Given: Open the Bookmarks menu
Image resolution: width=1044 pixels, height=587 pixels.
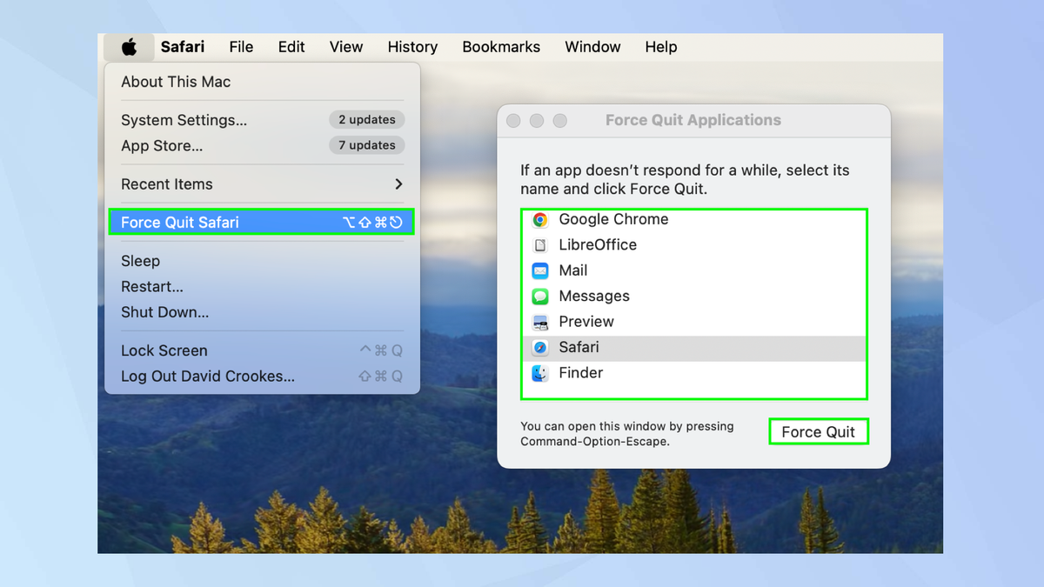Looking at the screenshot, I should (501, 47).
